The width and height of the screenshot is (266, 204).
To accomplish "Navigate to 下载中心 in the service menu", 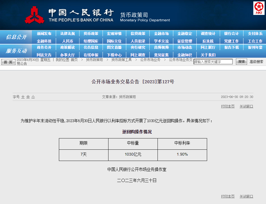I will click(114, 55).
